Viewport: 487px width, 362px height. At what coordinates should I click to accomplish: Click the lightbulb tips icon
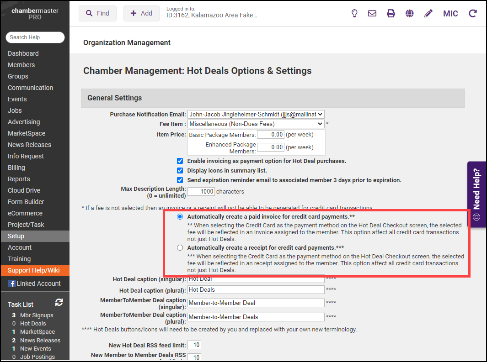coord(354,13)
